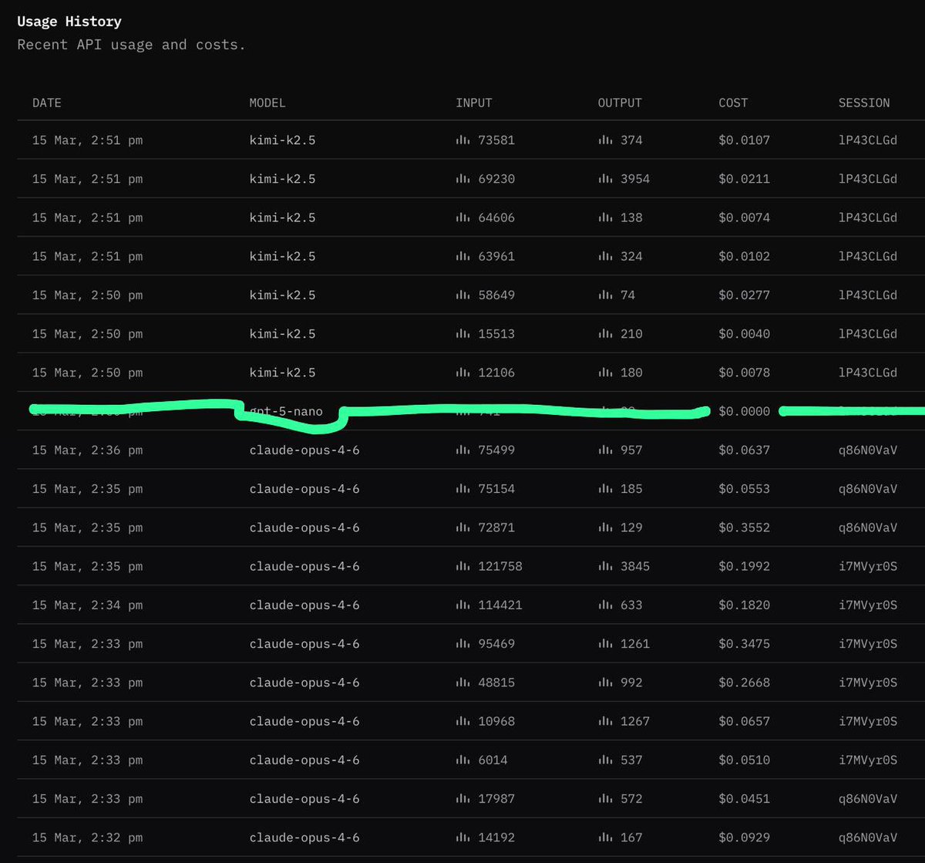Click the Usage History heading
The height and width of the screenshot is (863, 925).
pyautogui.click(x=69, y=21)
